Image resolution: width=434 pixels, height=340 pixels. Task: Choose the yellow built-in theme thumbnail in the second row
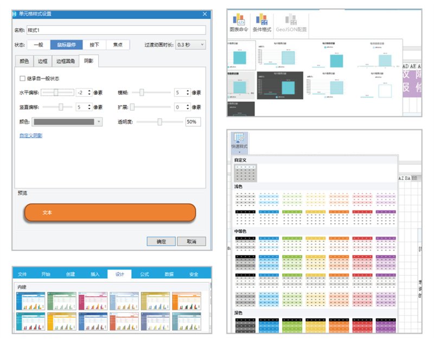point(62,322)
